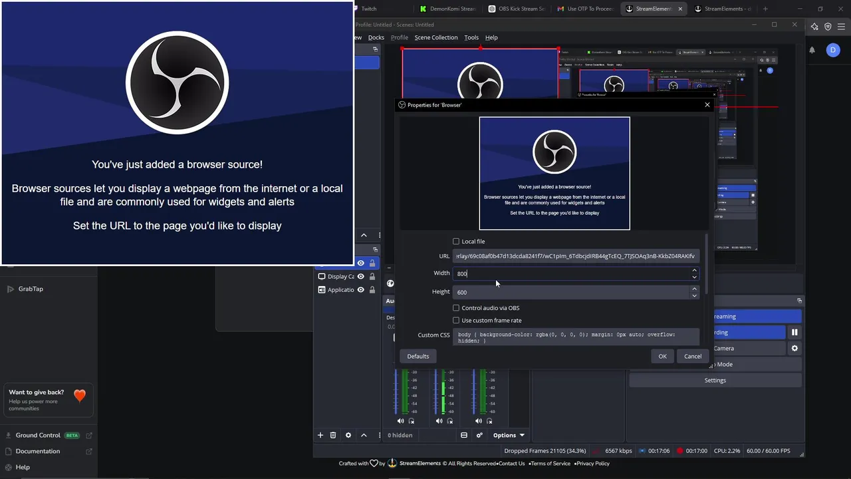Image resolution: width=851 pixels, height=479 pixels.
Task: Click the GrabTap sidebar icon
Action: pyautogui.click(x=10, y=289)
